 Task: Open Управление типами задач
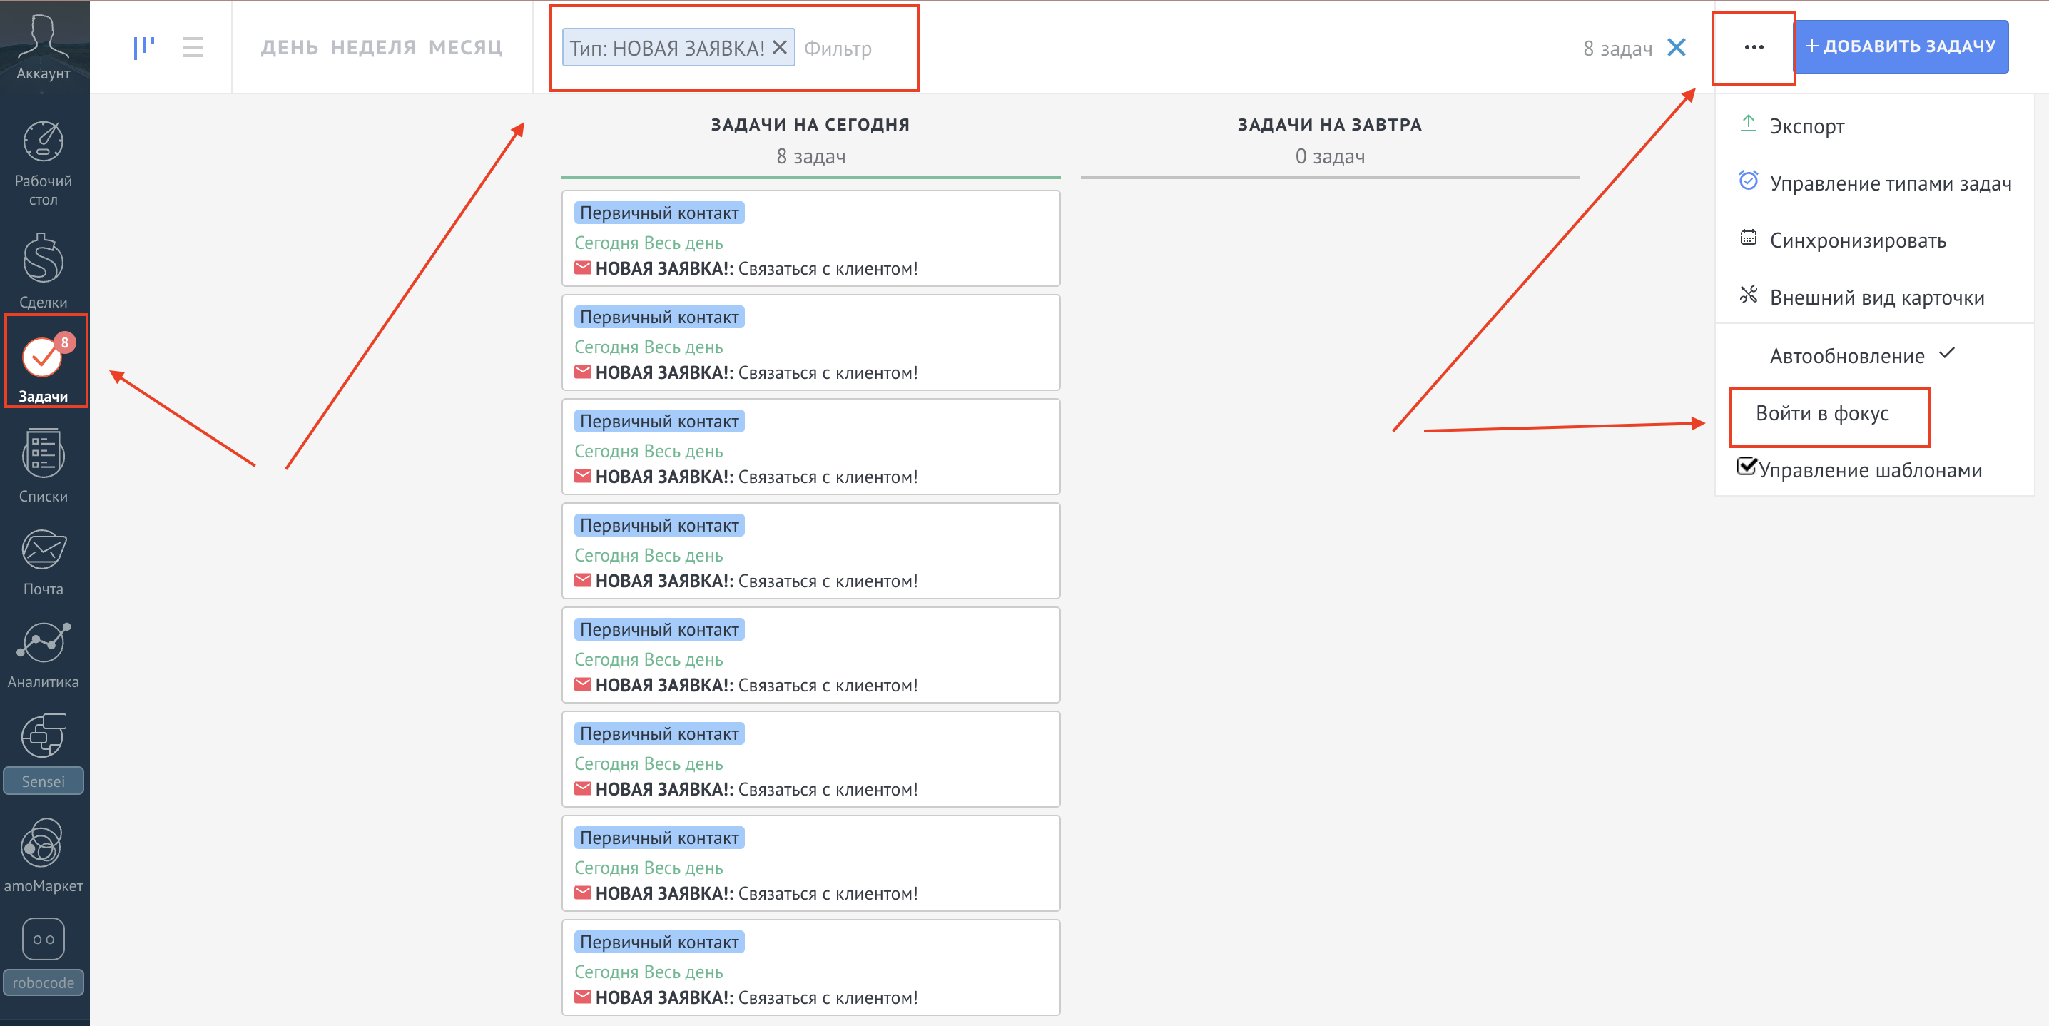click(x=1874, y=183)
